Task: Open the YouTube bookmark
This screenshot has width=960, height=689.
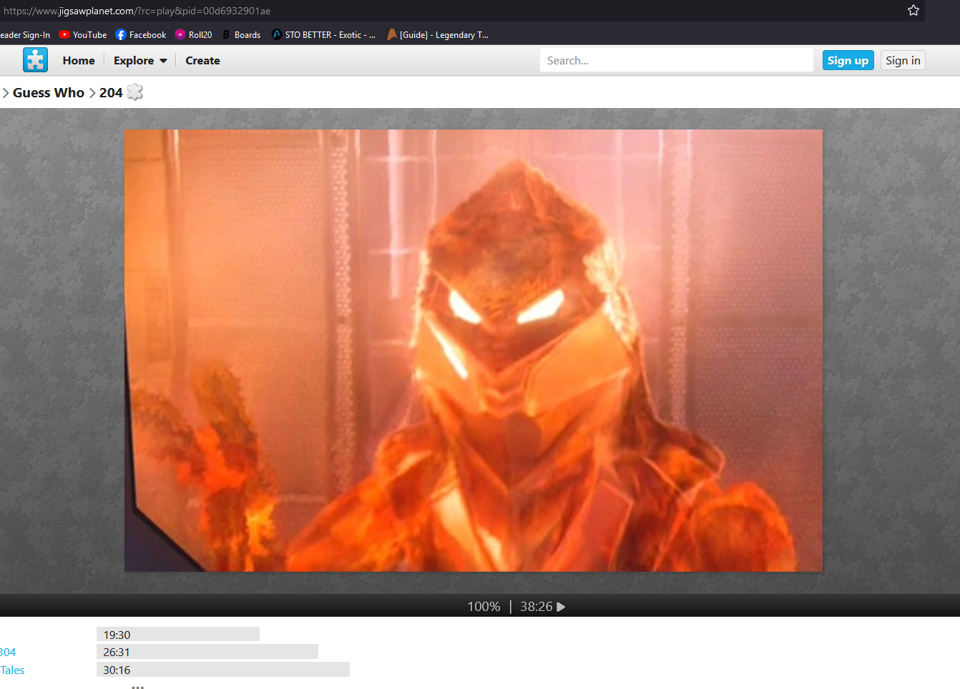Action: click(x=83, y=34)
